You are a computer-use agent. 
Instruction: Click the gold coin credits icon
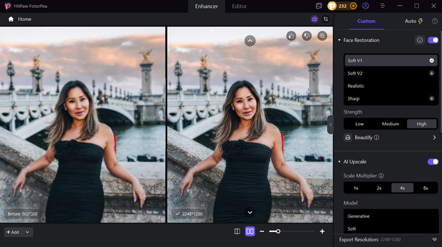tap(332, 6)
